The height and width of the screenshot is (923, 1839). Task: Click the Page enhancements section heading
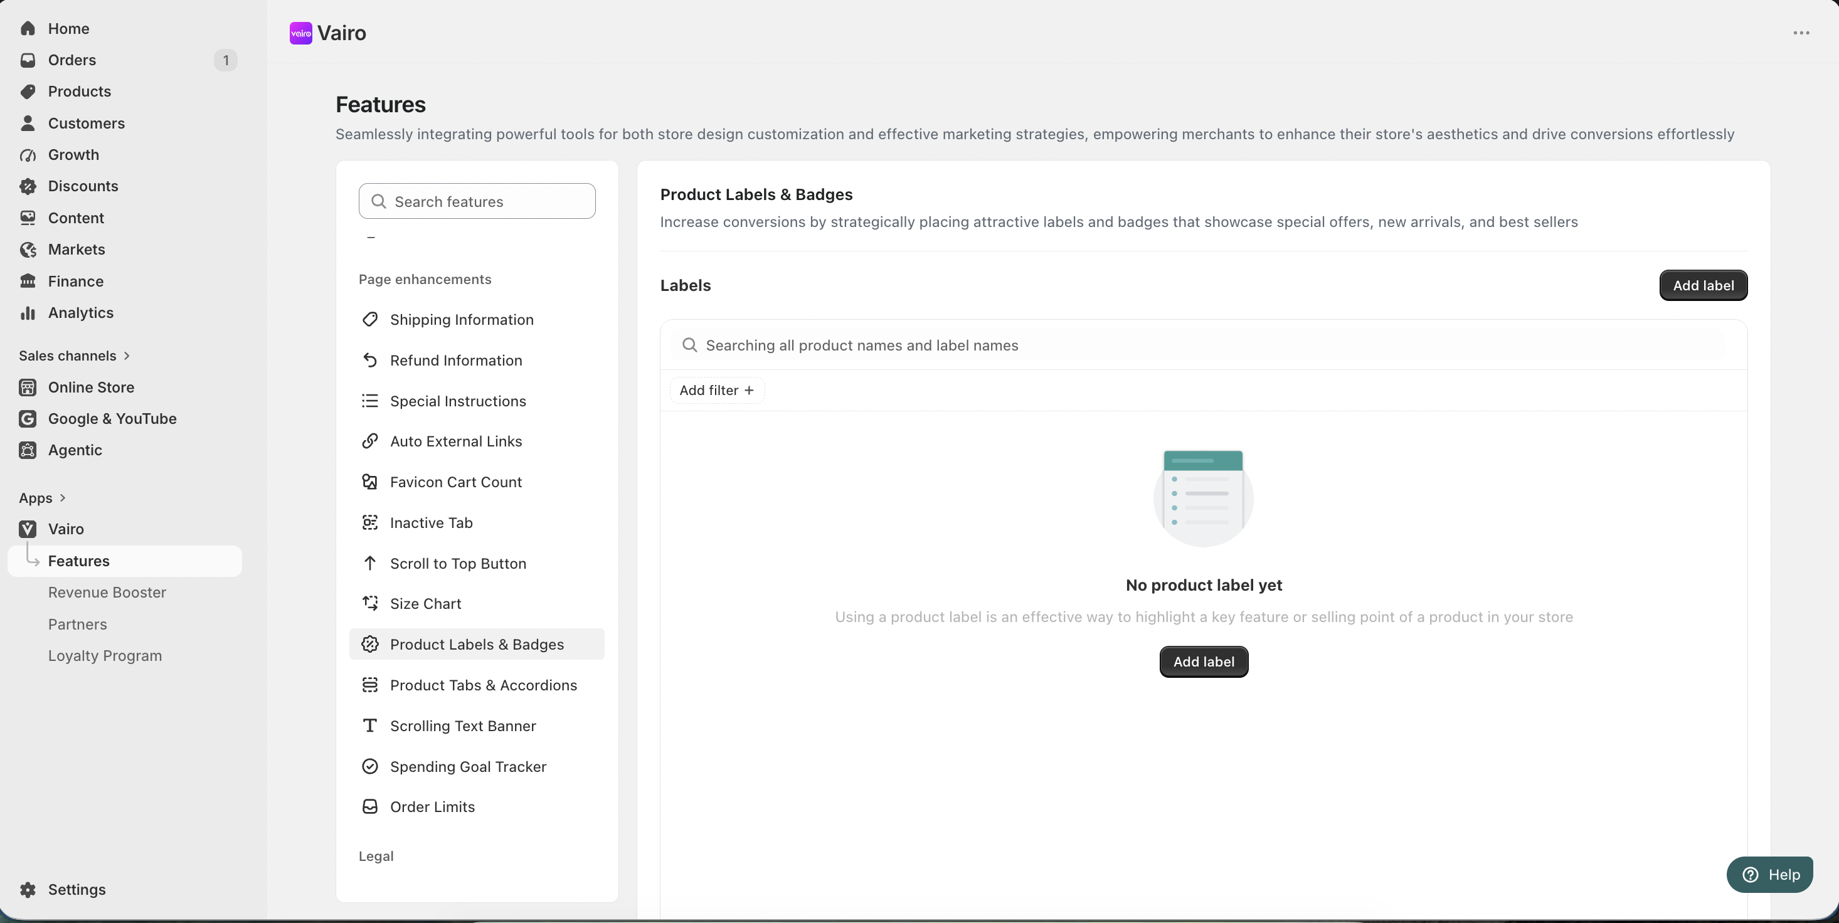click(x=425, y=279)
